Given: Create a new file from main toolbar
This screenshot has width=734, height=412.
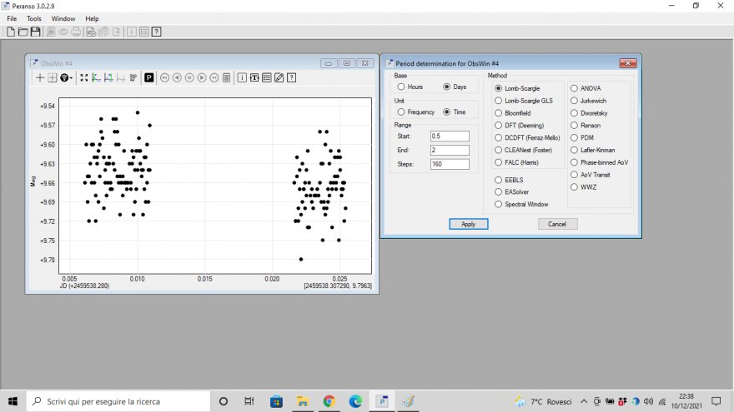Looking at the screenshot, I should tap(11, 32).
